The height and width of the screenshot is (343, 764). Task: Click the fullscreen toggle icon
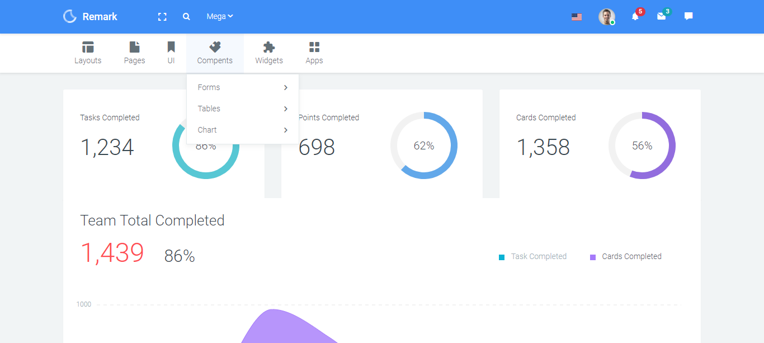(x=162, y=17)
